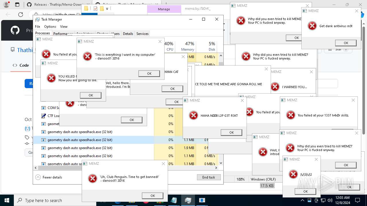Image resolution: width=367 pixels, height=206 pixels.
Task: Switch to the Services tab in Task Manager
Action: coord(142,33)
